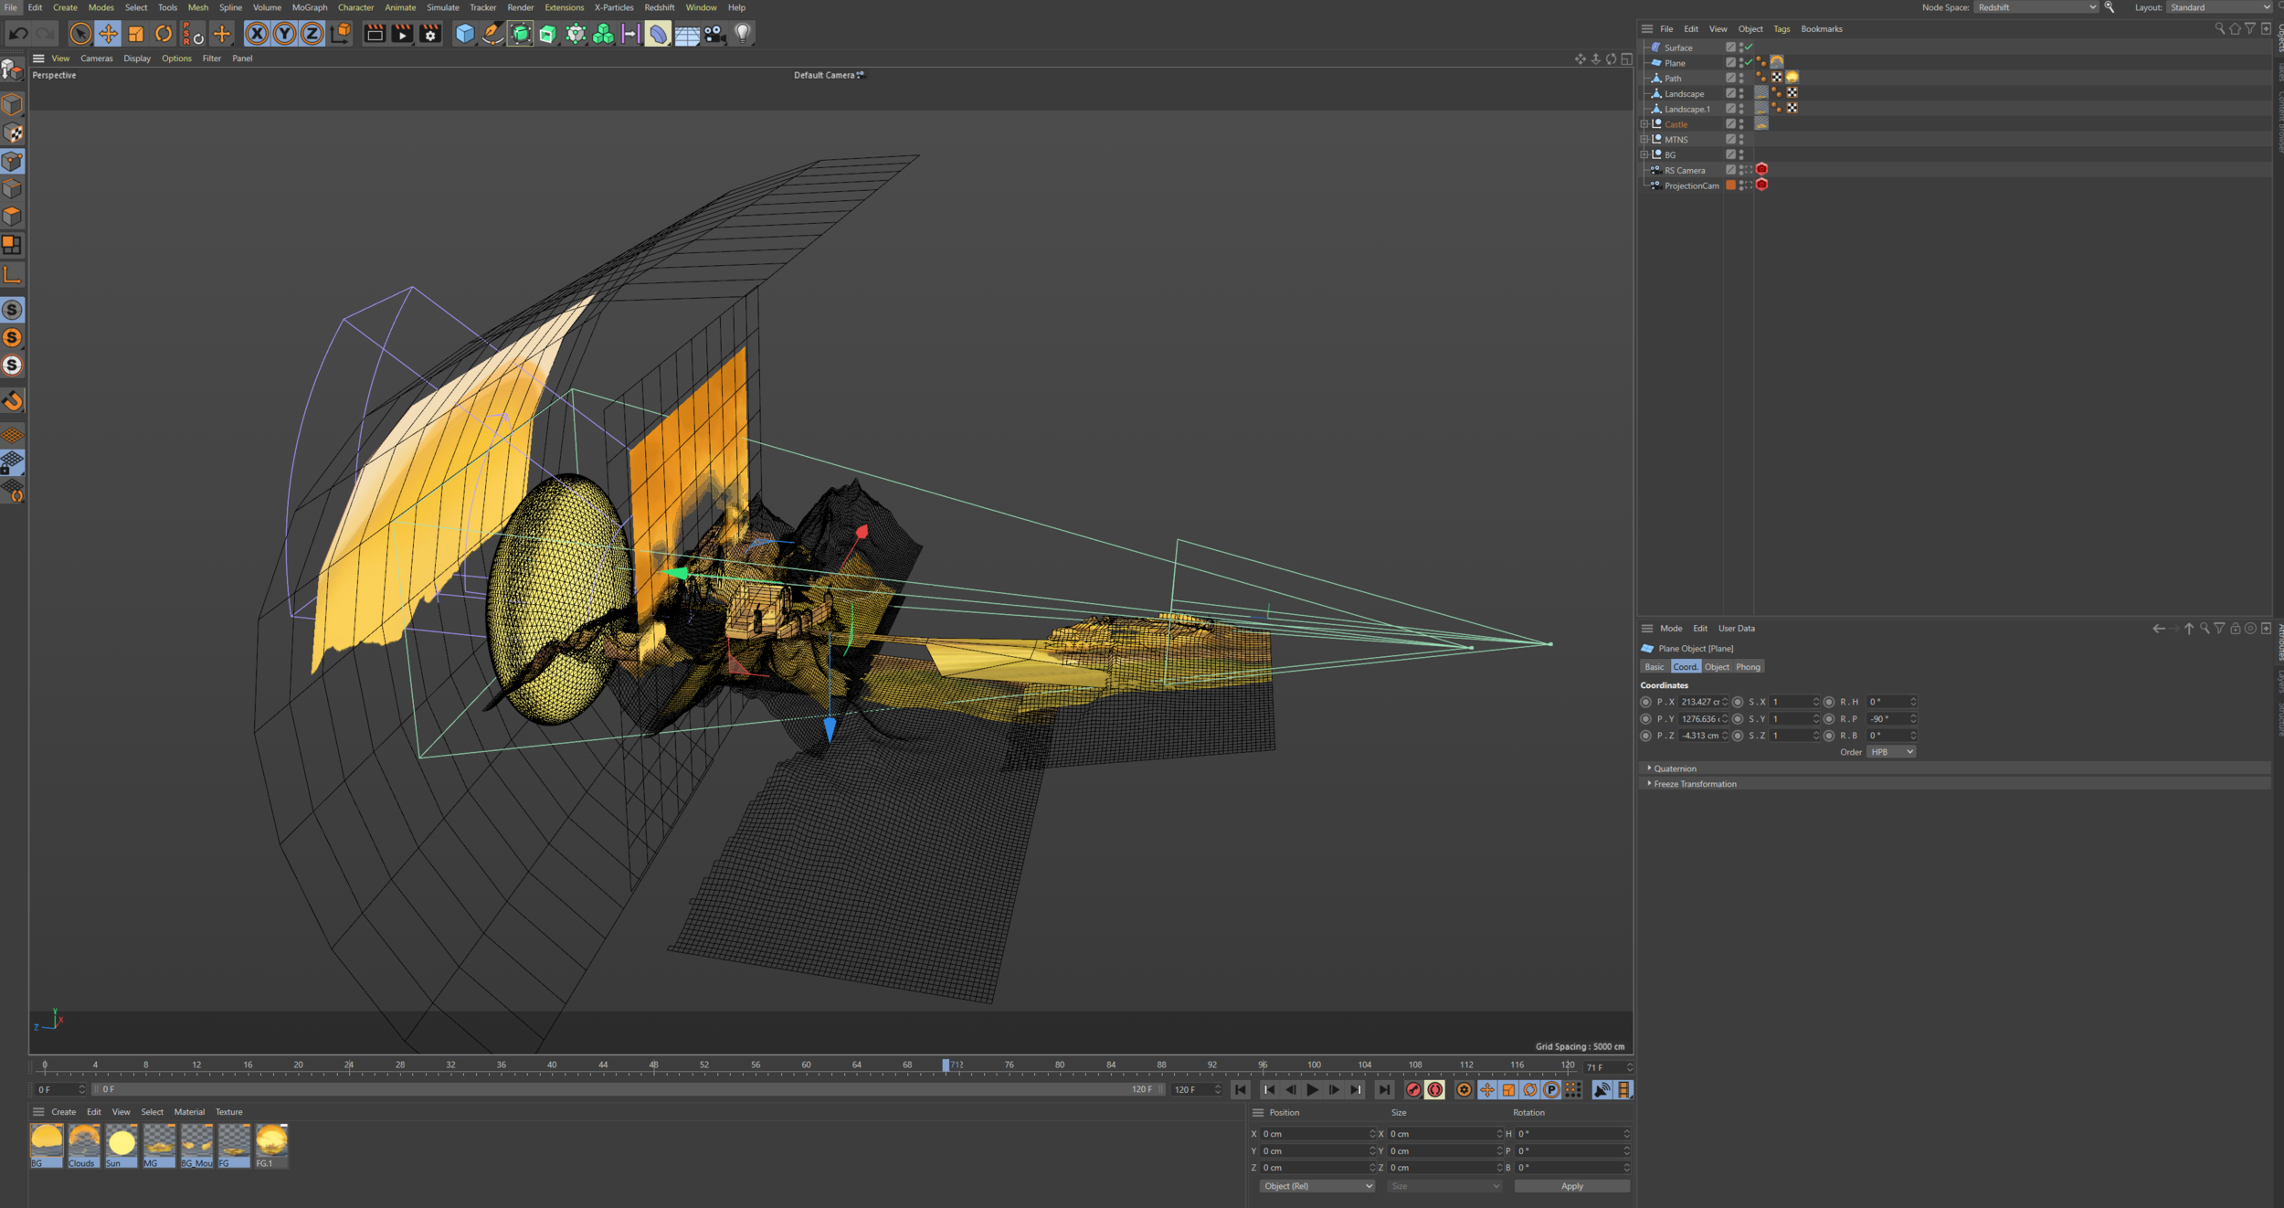Open the rotation Order HPB dropdown
The width and height of the screenshot is (2284, 1208).
[1890, 752]
